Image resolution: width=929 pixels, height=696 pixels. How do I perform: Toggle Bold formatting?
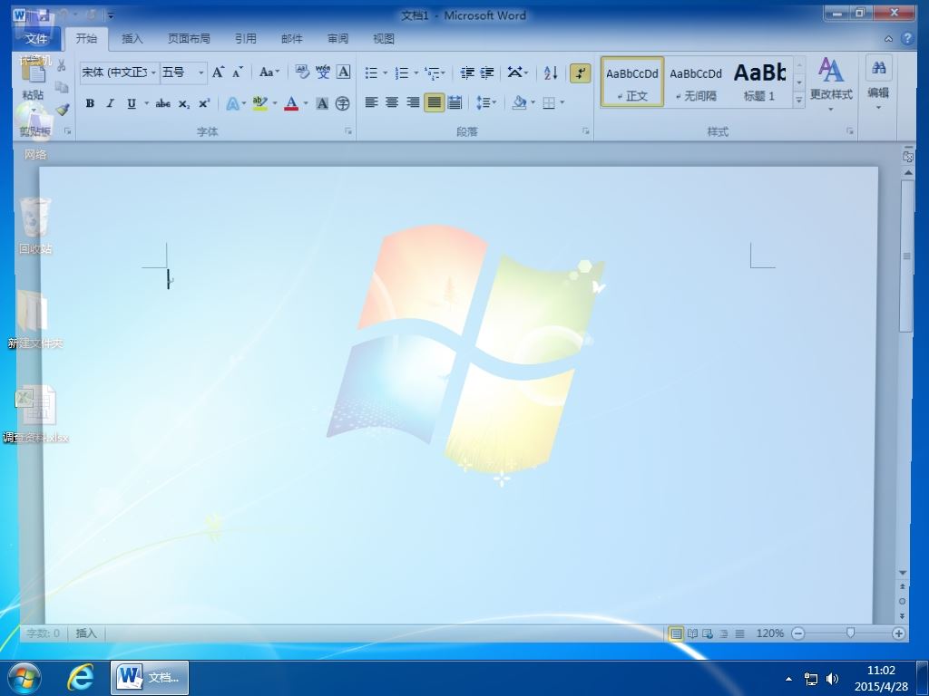pos(90,103)
